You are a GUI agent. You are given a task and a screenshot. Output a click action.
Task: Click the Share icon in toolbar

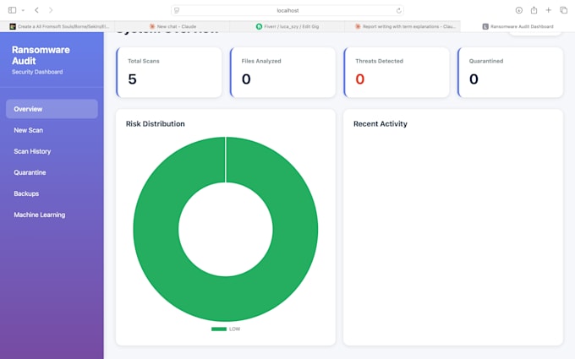click(534, 10)
